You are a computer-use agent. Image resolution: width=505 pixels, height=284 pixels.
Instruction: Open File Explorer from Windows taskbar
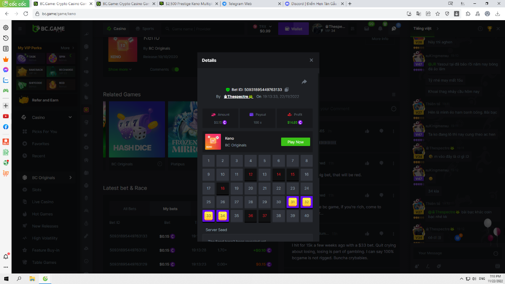(x=32, y=279)
